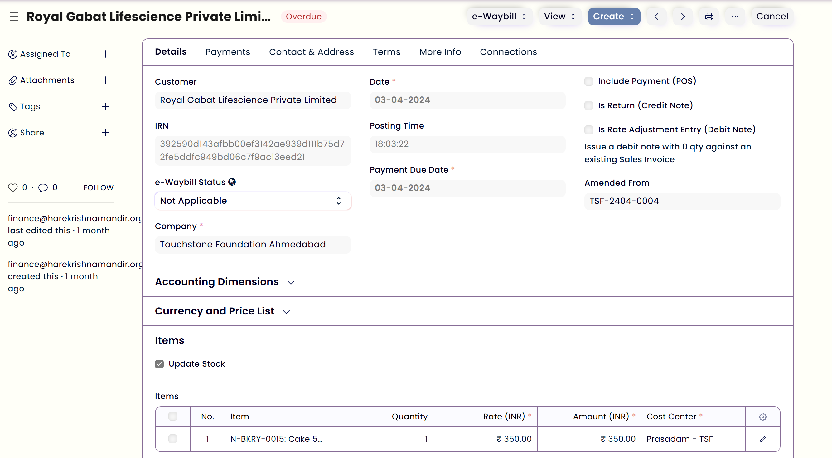Add a tag with plus icon
This screenshot has width=832, height=458.
[106, 106]
